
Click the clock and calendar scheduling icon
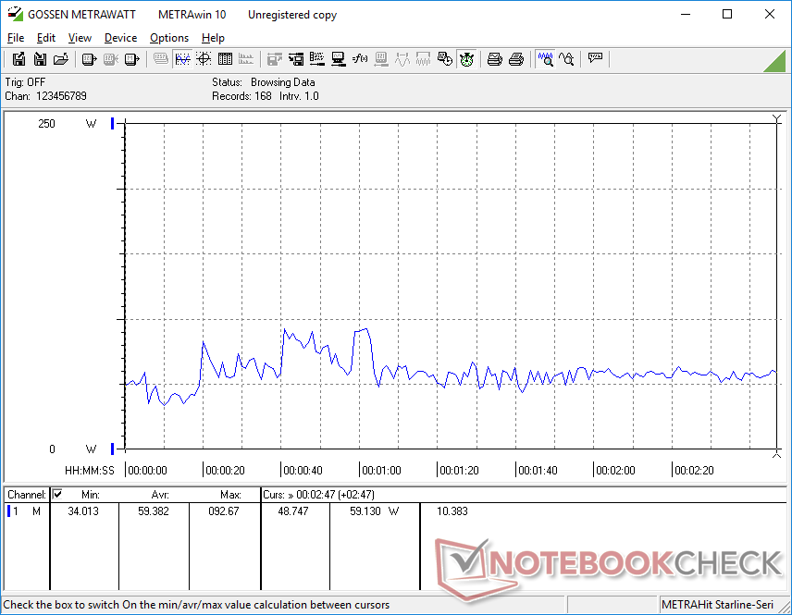[445, 59]
